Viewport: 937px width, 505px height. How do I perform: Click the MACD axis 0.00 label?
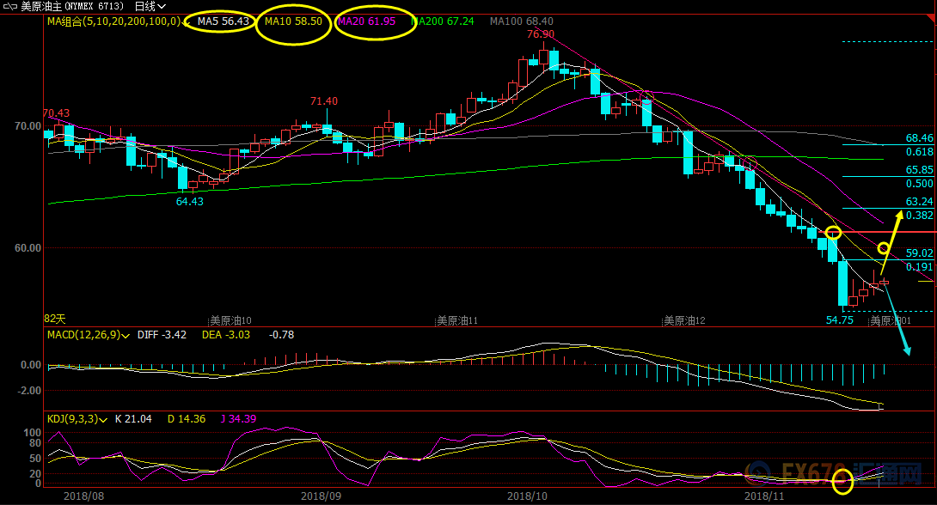[x=30, y=365]
